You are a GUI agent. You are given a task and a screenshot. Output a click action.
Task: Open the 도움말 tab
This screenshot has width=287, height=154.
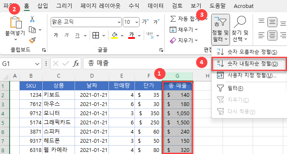point(217,6)
